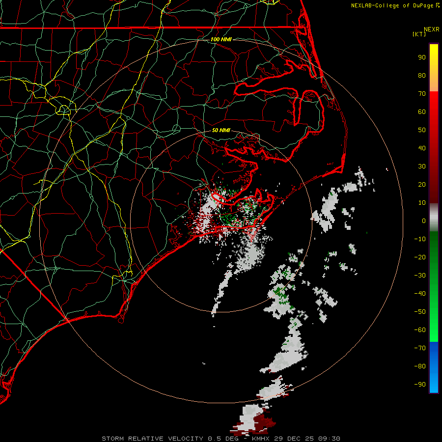Click the '0.5 DEG' elevation angle text
Viewport: 442px width, 442px height.
[x=223, y=439]
